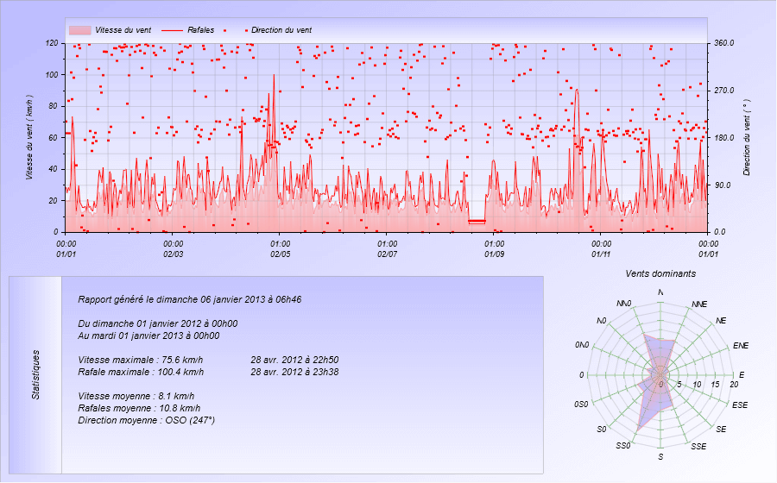777x483 pixels.
Task: Click the Rapport généré date line
Action: 189,299
